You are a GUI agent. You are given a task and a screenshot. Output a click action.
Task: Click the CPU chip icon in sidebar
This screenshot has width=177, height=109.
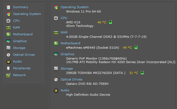8,21
